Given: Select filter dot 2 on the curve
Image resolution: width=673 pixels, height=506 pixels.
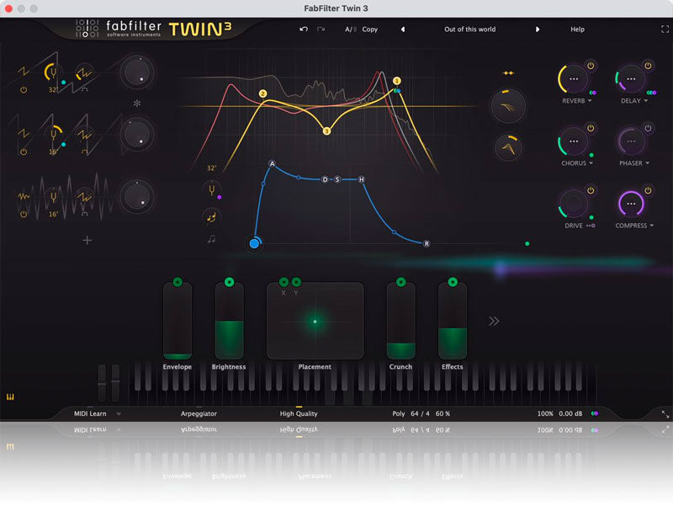Looking at the screenshot, I should tap(262, 93).
